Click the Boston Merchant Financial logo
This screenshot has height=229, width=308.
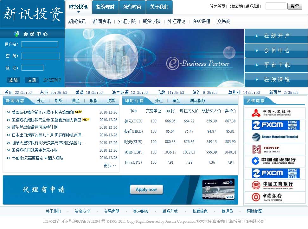[275, 137]
